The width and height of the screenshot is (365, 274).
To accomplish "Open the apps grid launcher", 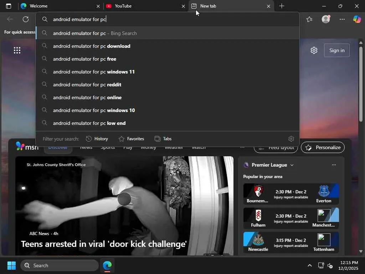I will [17, 50].
